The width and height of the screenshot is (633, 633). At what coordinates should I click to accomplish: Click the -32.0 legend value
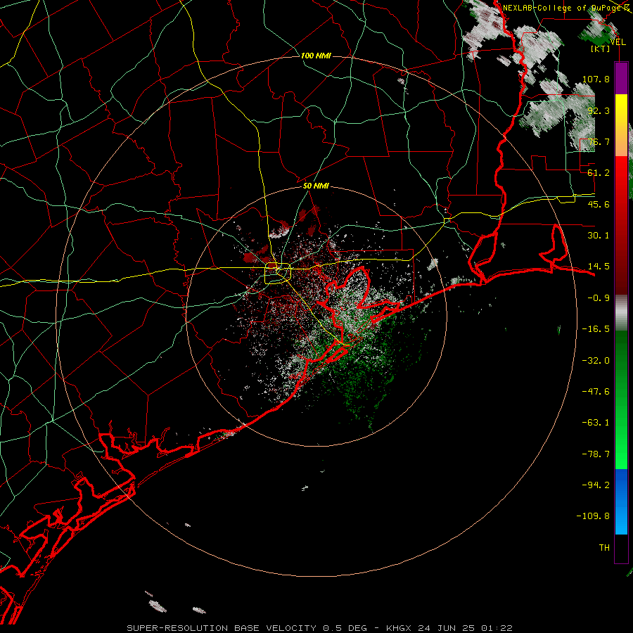point(596,361)
